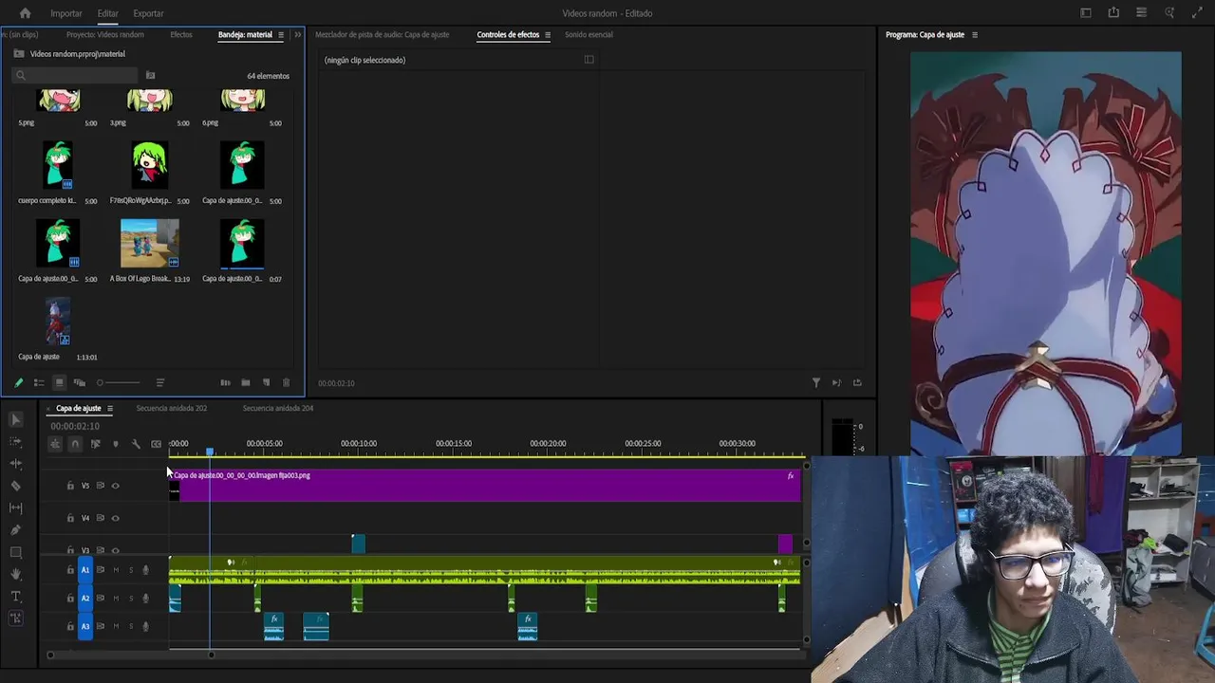The width and height of the screenshot is (1215, 683).
Task: Open the Workspaces layout icon
Action: pos(1086,13)
